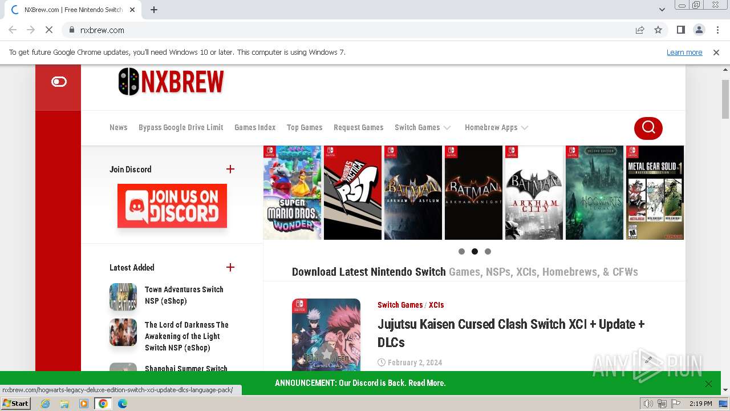Expand the Latest Added plus icon
This screenshot has height=411, width=730.
230,267
